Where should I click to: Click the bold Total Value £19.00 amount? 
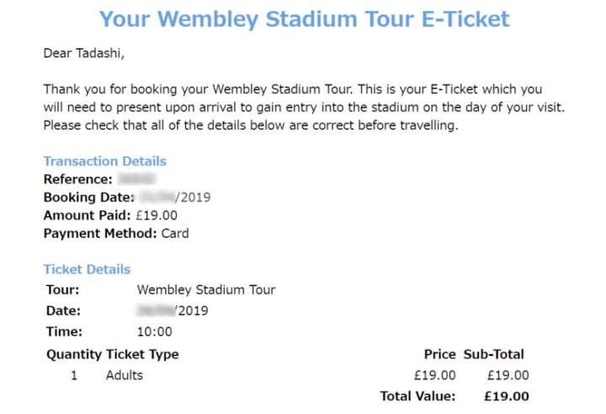click(507, 396)
